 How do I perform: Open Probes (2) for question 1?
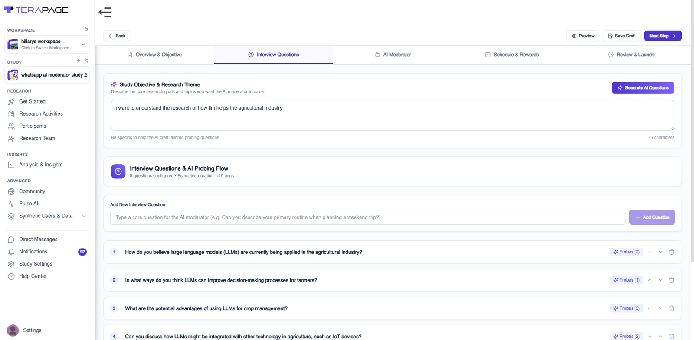tap(626, 252)
